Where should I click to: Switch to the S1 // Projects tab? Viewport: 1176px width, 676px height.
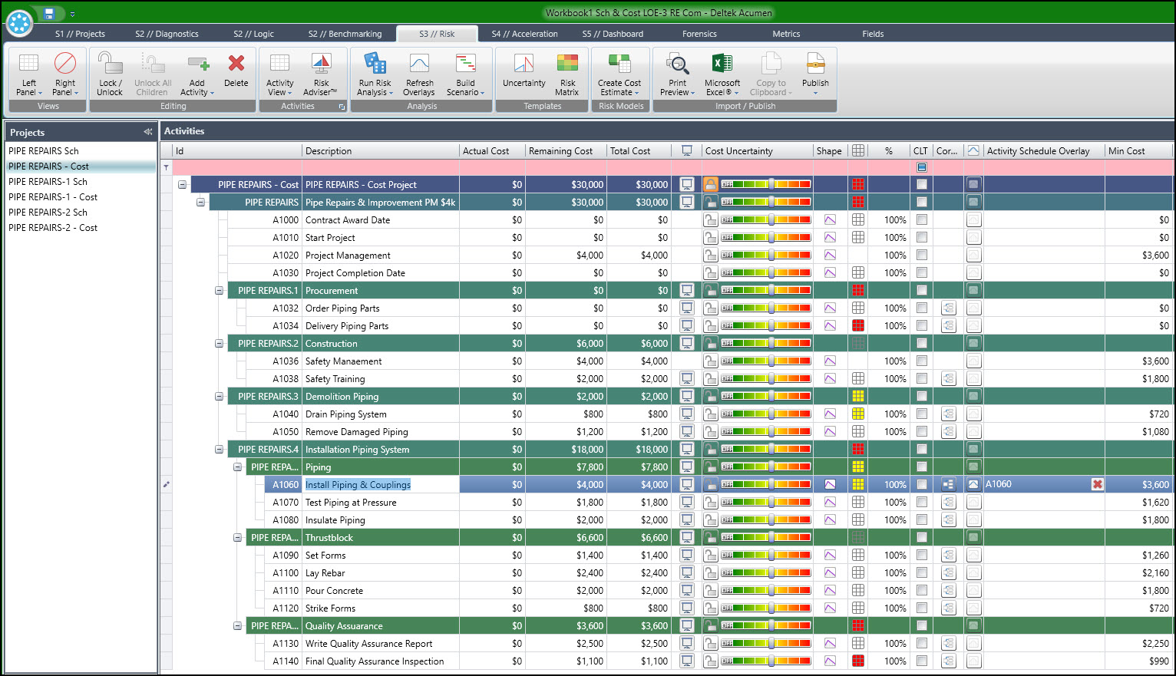[x=80, y=34]
